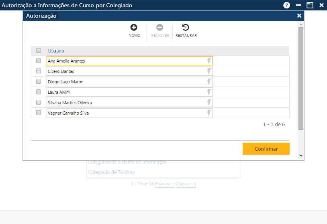Viewport: 327px width, 224px height.
Task: Click the dialog's scroll up arrow
Action: (x=301, y=24)
